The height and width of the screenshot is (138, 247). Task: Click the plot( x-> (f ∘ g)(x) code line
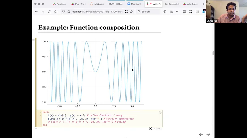point(91,119)
